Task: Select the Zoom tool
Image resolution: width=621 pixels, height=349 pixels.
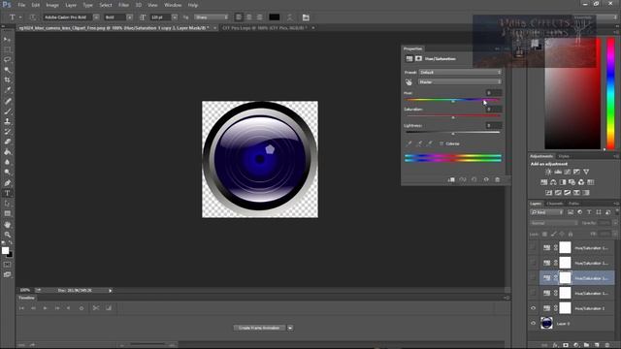Action: pos(7,235)
